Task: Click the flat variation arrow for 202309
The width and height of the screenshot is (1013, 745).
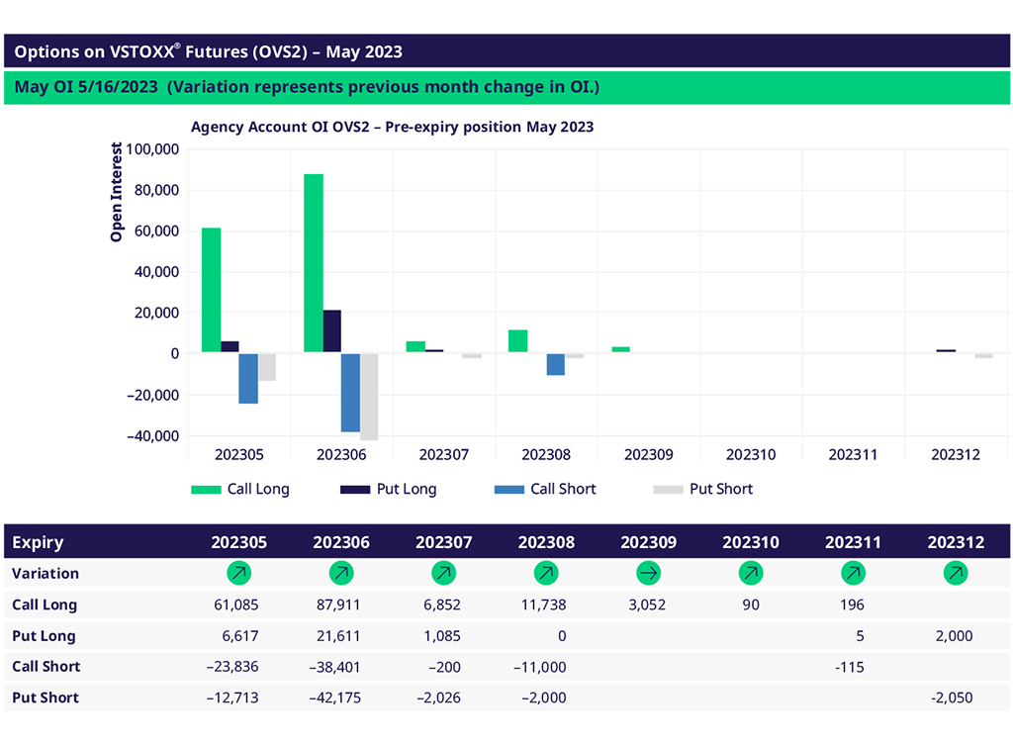Action: [x=649, y=573]
